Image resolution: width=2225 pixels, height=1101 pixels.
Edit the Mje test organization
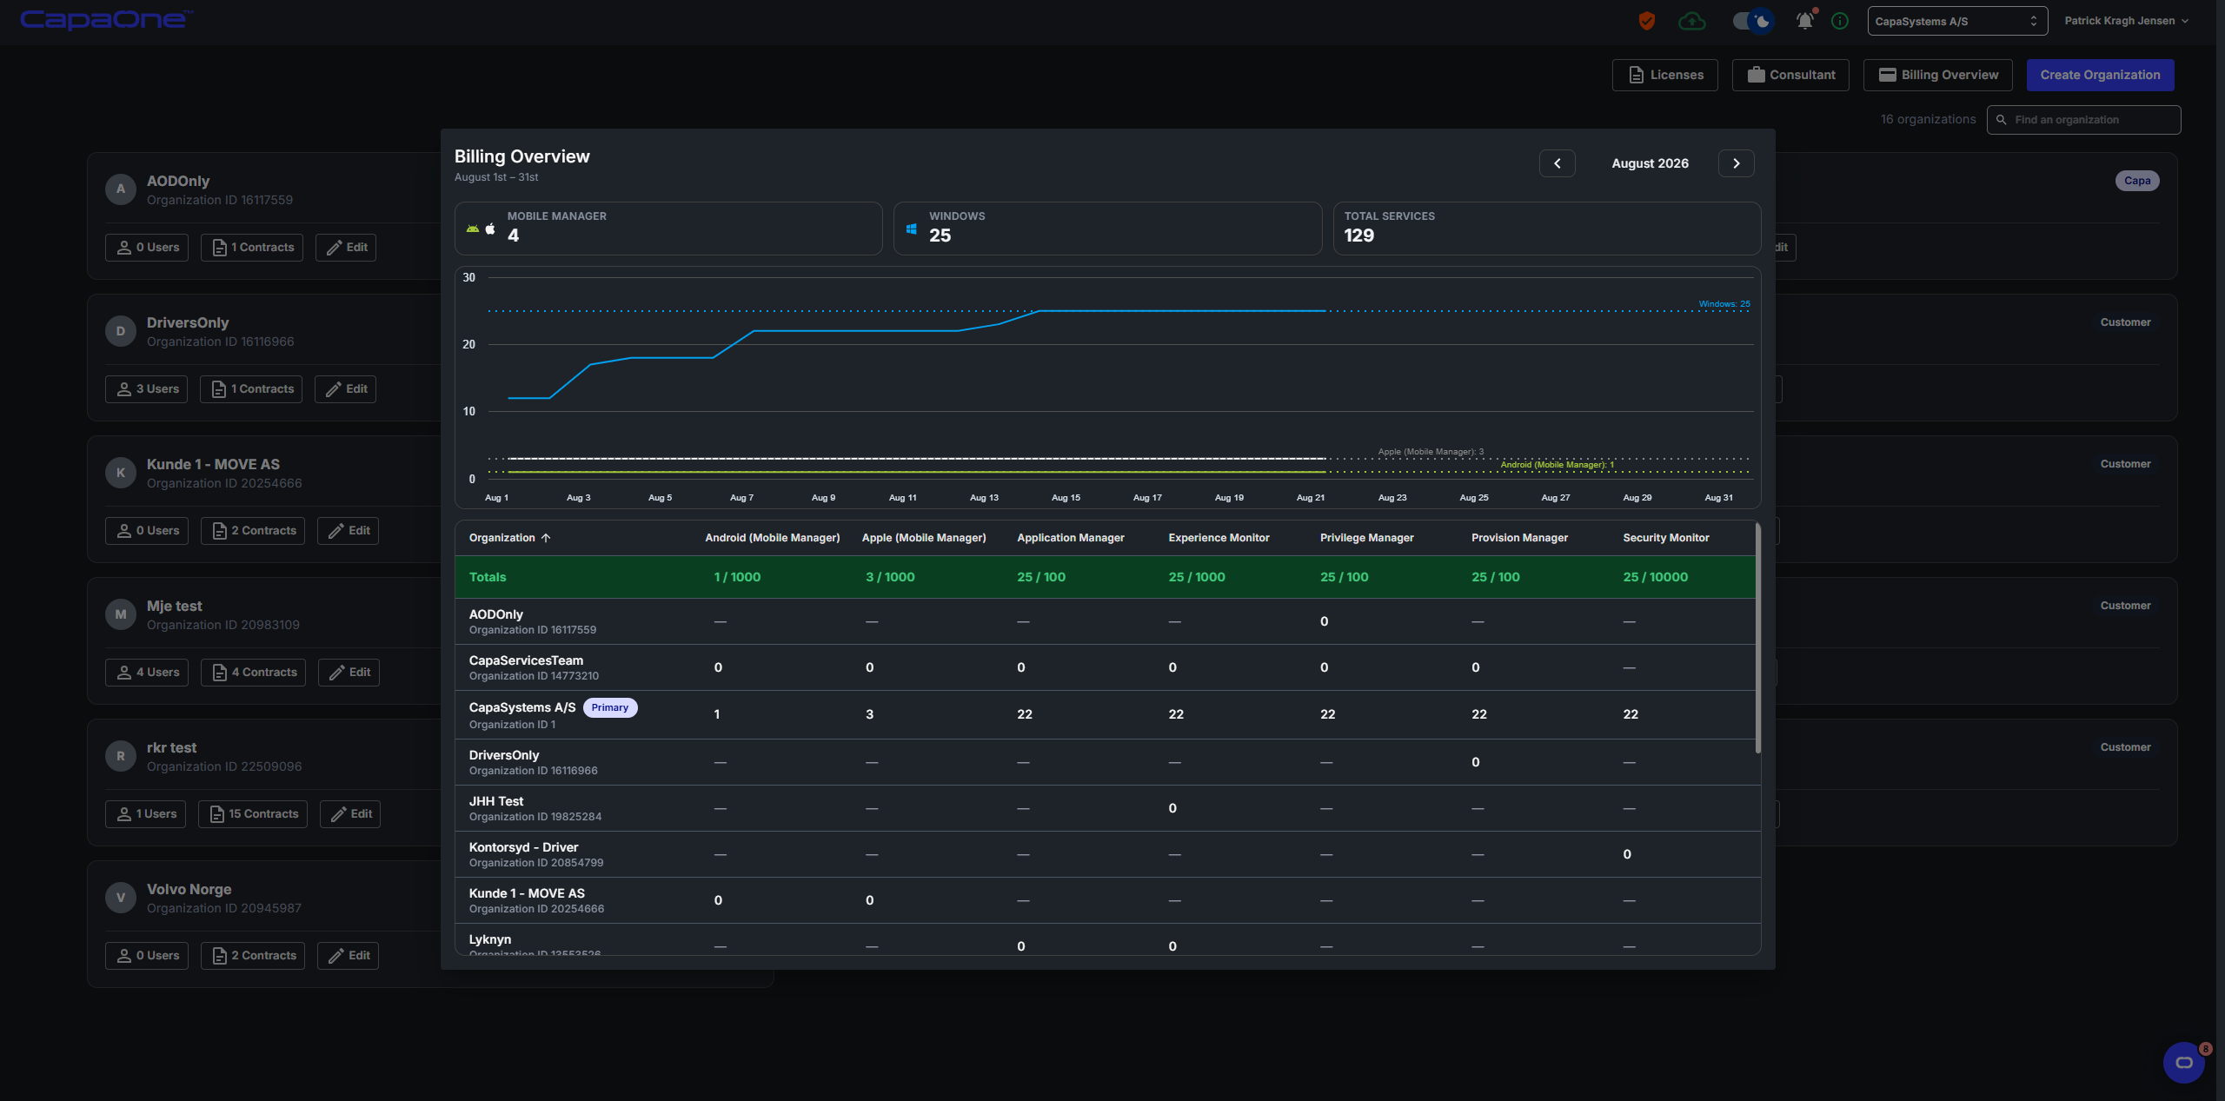[x=349, y=673]
